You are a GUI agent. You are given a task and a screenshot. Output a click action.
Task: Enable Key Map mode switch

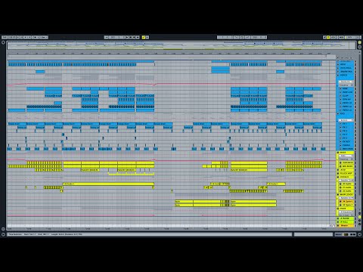tap(333, 37)
